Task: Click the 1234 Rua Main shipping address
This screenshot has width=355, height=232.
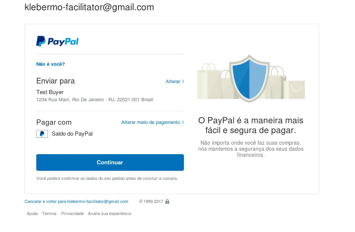Action: click(x=95, y=100)
